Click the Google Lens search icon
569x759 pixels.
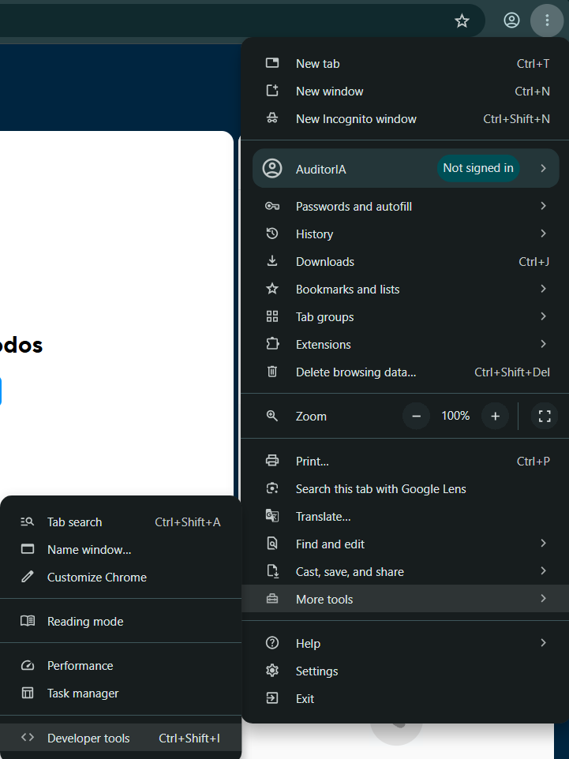click(x=272, y=488)
